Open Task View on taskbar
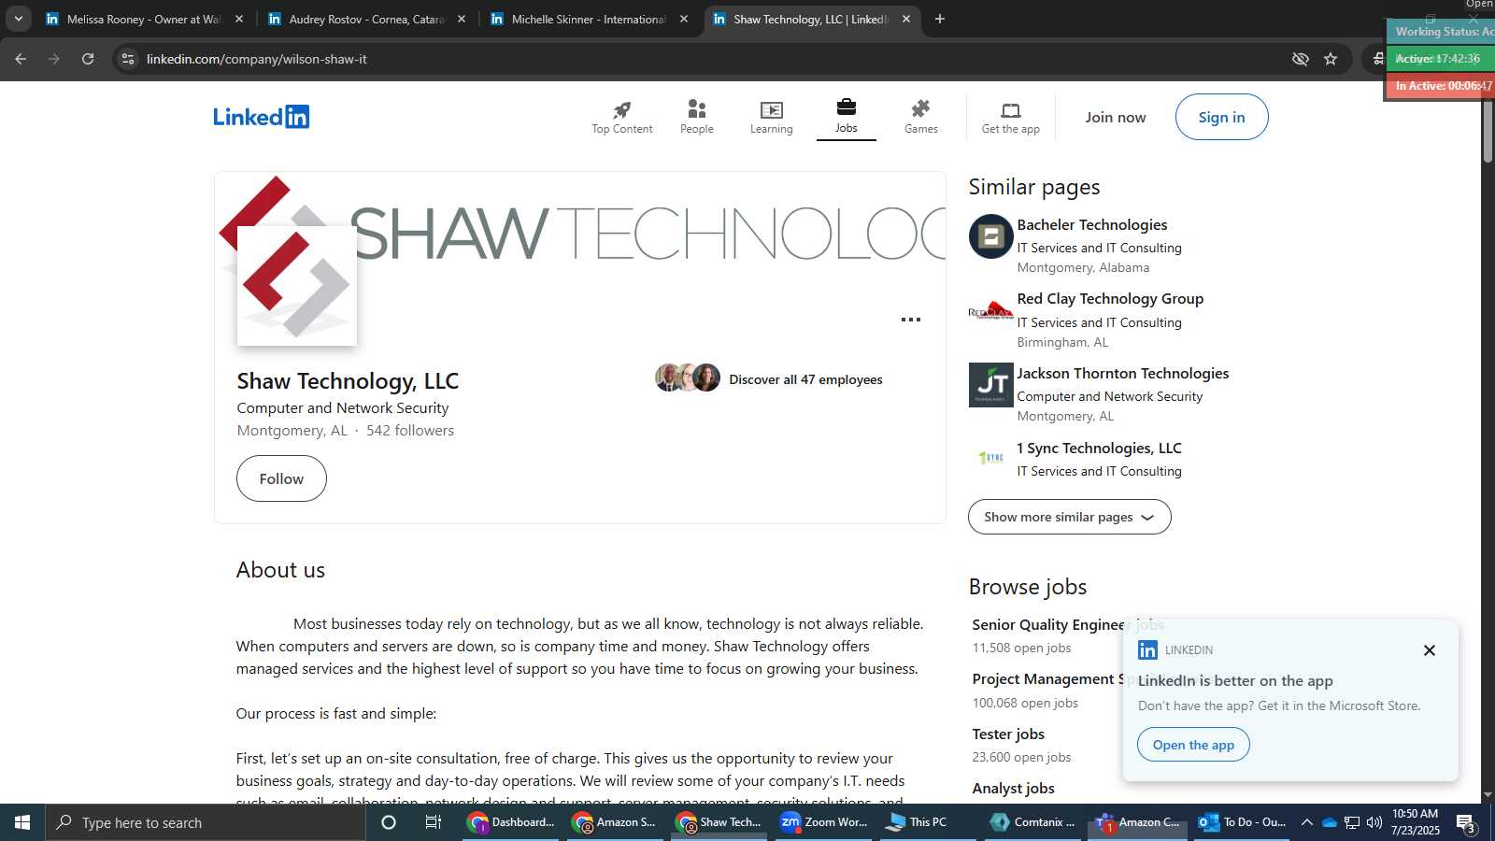Screen dimensions: 1495x841 [x=434, y=822]
